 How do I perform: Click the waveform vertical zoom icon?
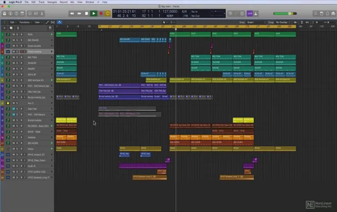(295, 22)
